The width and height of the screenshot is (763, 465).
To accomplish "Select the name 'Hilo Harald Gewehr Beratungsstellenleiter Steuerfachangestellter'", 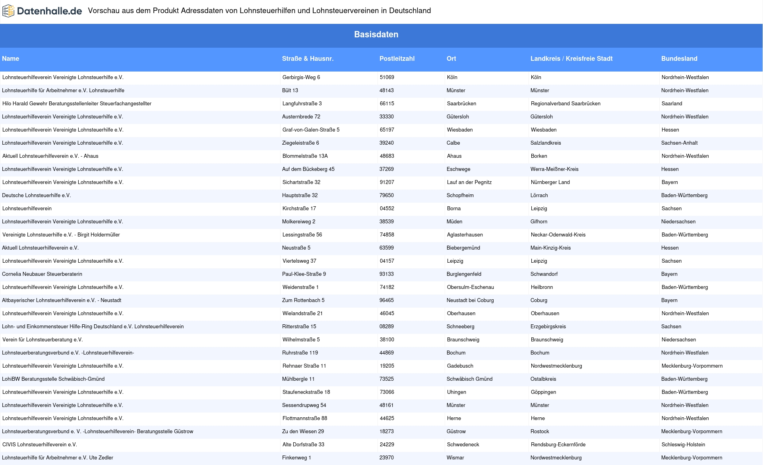I will click(x=77, y=103).
